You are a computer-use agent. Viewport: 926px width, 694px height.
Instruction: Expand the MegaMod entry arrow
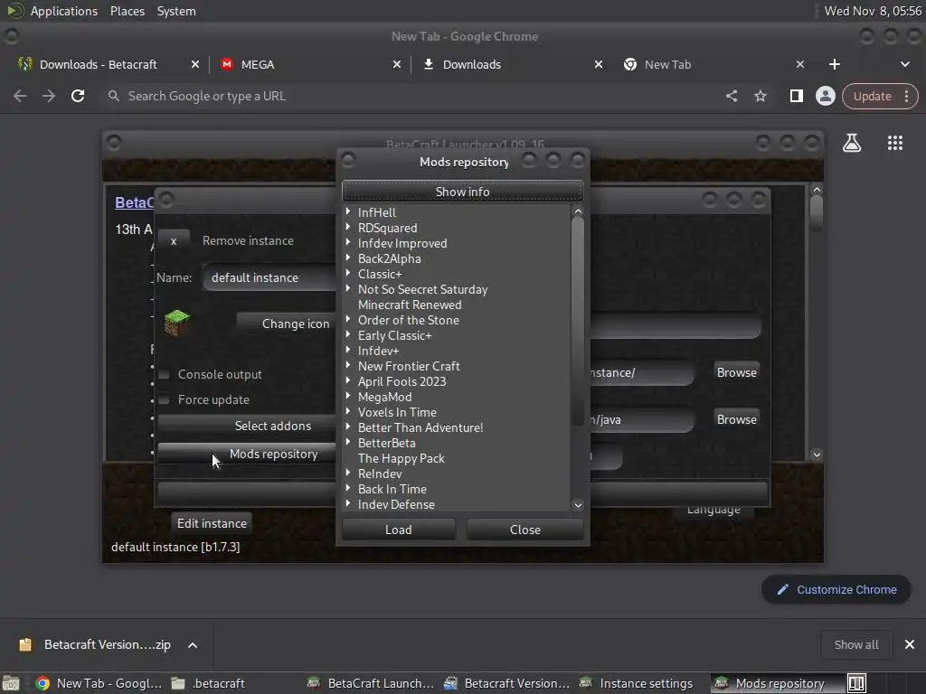click(x=348, y=396)
